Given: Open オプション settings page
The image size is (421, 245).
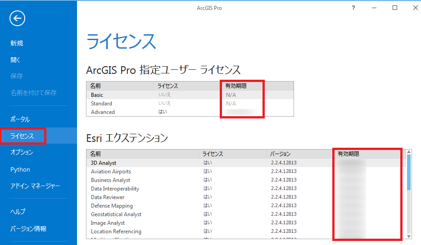Looking at the screenshot, I should (22, 153).
